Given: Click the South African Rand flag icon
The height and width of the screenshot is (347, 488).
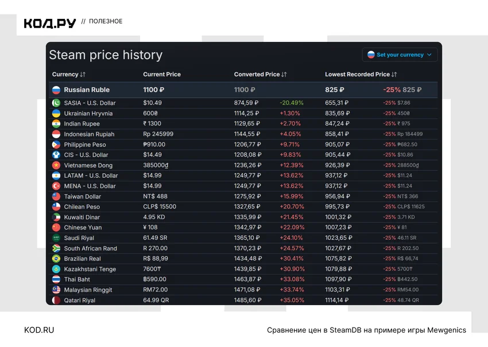Looking at the screenshot, I should click(56, 248).
